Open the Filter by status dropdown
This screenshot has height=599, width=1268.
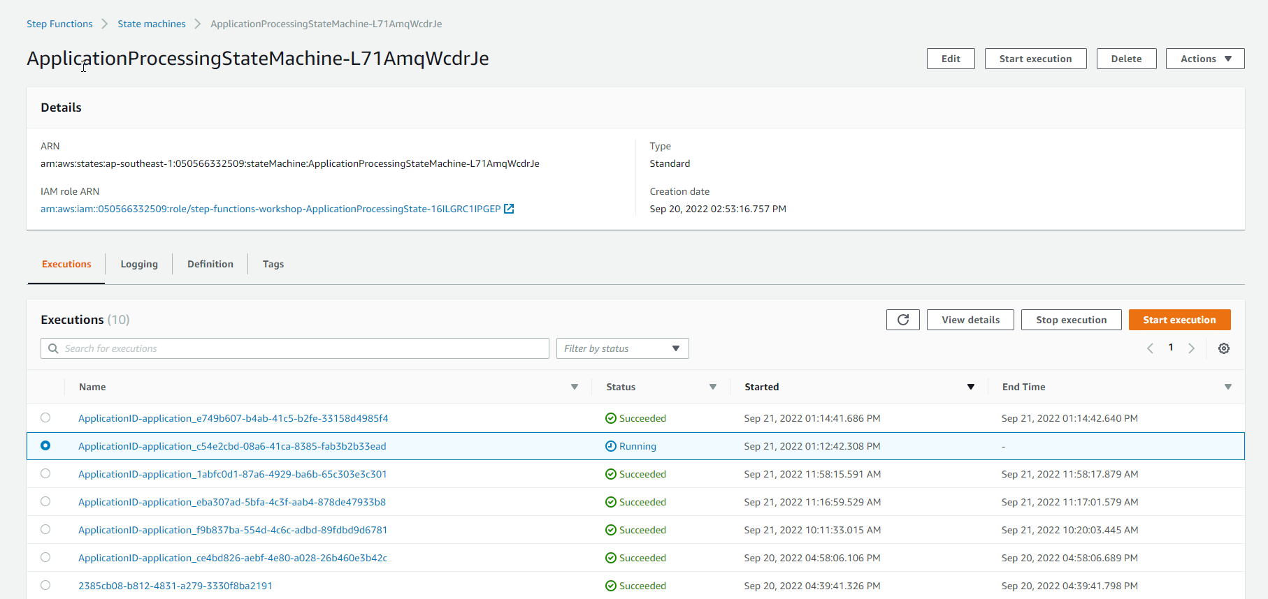pos(622,348)
